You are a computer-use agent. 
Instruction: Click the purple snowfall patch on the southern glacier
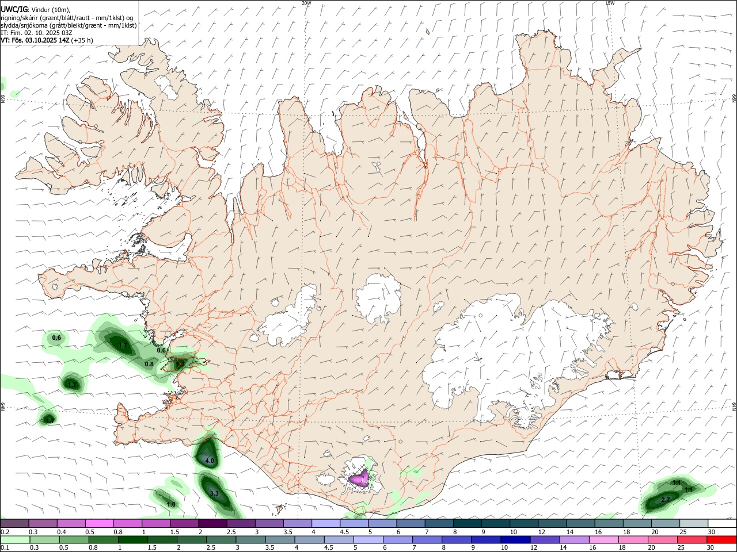point(359,478)
